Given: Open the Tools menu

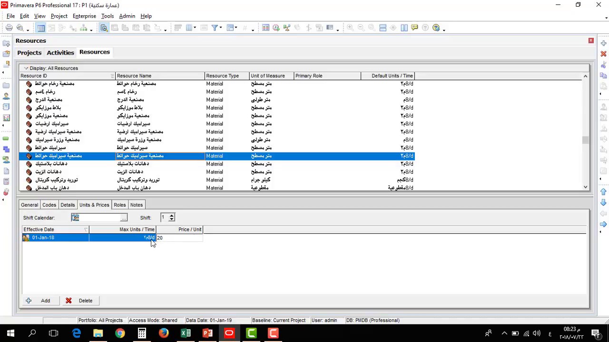Looking at the screenshot, I should coord(108,16).
